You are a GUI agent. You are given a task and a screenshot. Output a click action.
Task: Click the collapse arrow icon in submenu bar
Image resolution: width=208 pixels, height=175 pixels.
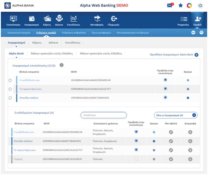coord(201,33)
